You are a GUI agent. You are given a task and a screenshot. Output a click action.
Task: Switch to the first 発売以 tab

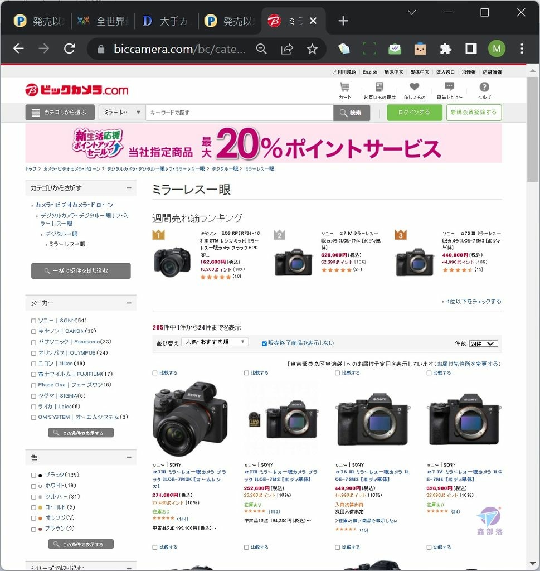pos(40,21)
